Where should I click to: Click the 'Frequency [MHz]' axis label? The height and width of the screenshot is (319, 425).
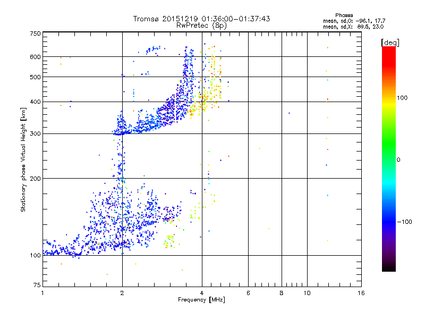(201, 300)
